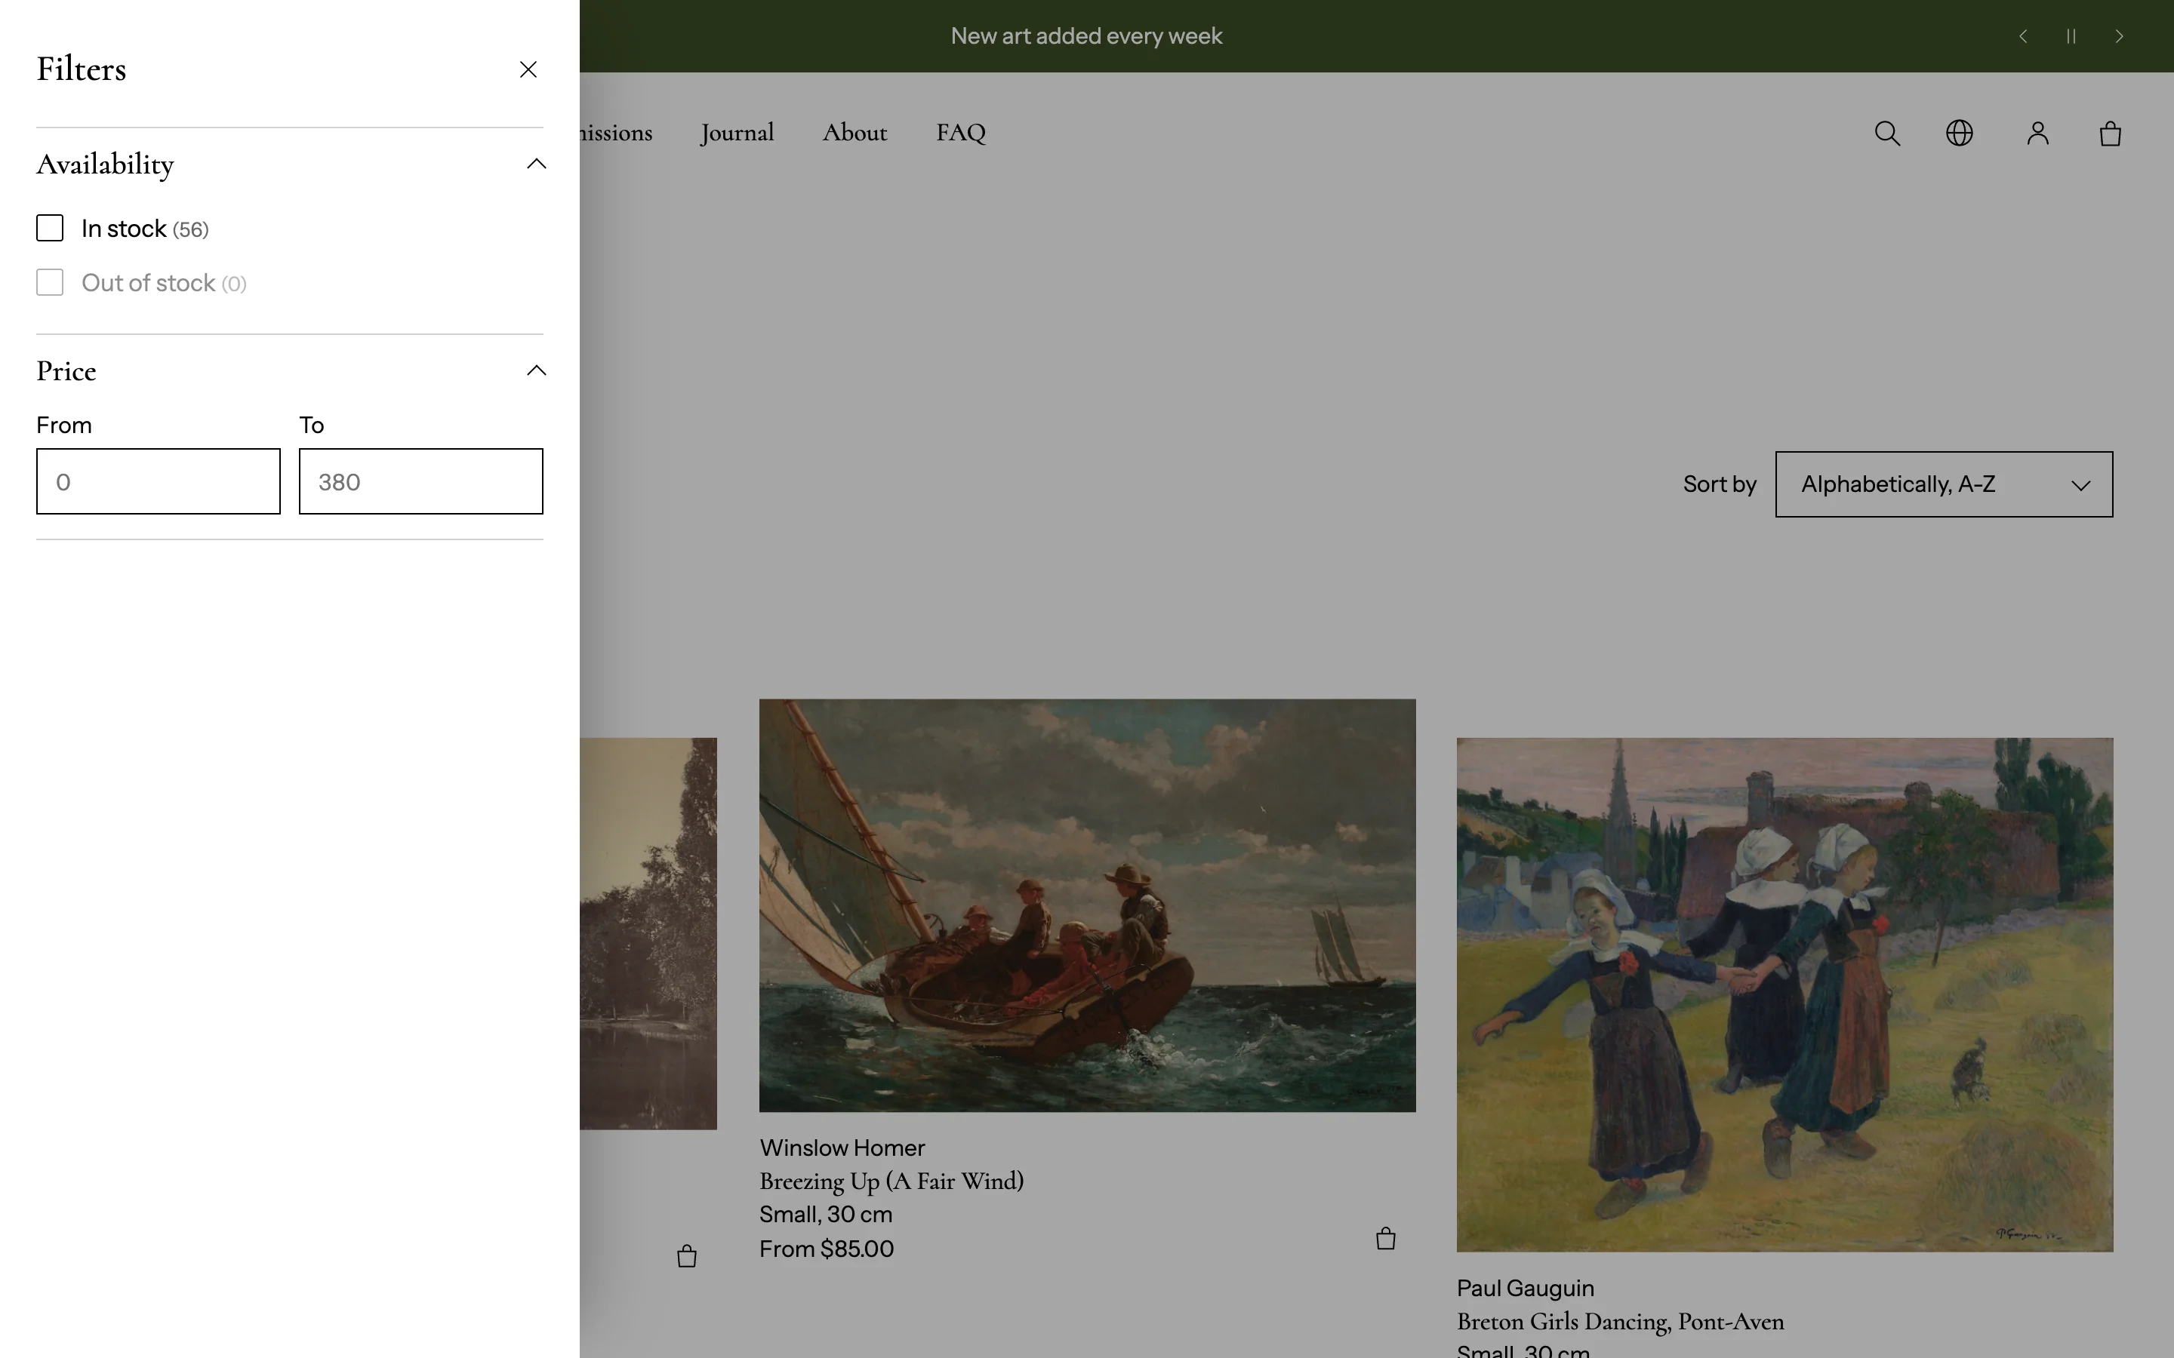The width and height of the screenshot is (2174, 1358).
Task: Open the partially visible tree landscape thumbnail
Action: [648, 933]
